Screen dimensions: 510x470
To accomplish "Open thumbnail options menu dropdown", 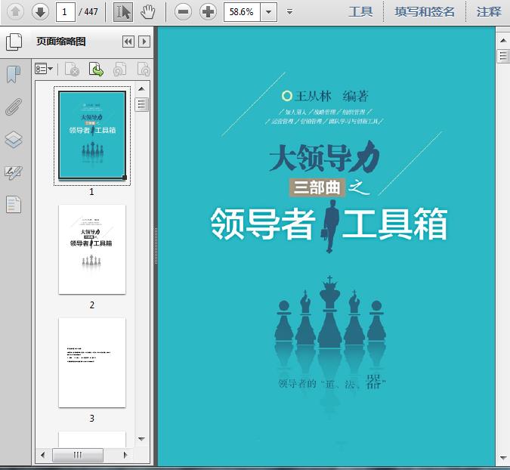I will [44, 69].
